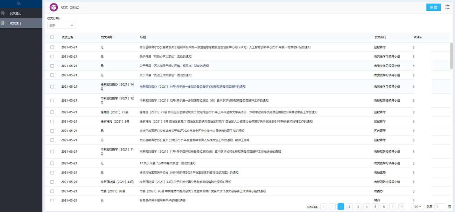Open the 收文日期 filter dropdown showing 全部
This screenshot has height=212, width=455.
point(62,25)
